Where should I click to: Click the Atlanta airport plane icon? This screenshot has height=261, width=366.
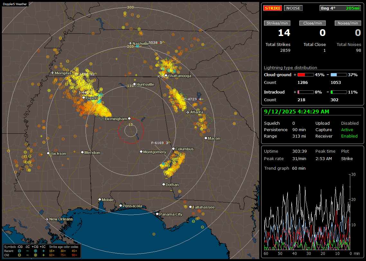coord(188,112)
